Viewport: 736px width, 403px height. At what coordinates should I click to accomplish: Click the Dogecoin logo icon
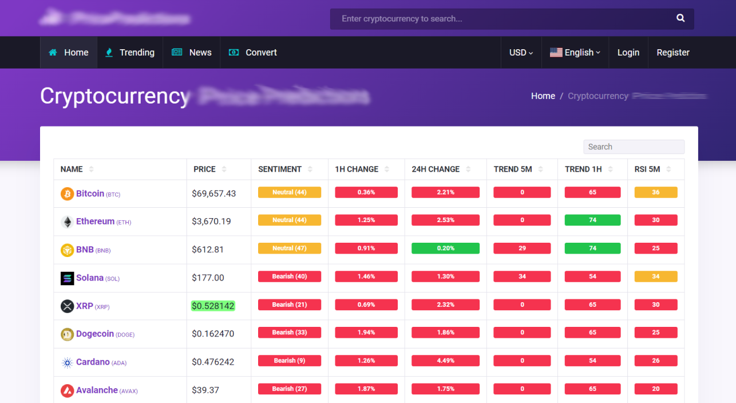click(68, 334)
